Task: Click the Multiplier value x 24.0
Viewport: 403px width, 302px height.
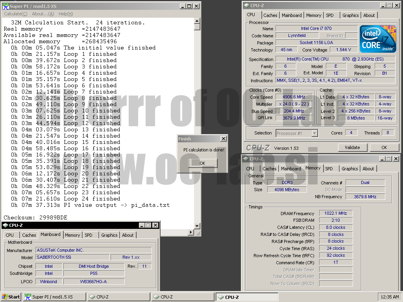Action: tap(294, 104)
